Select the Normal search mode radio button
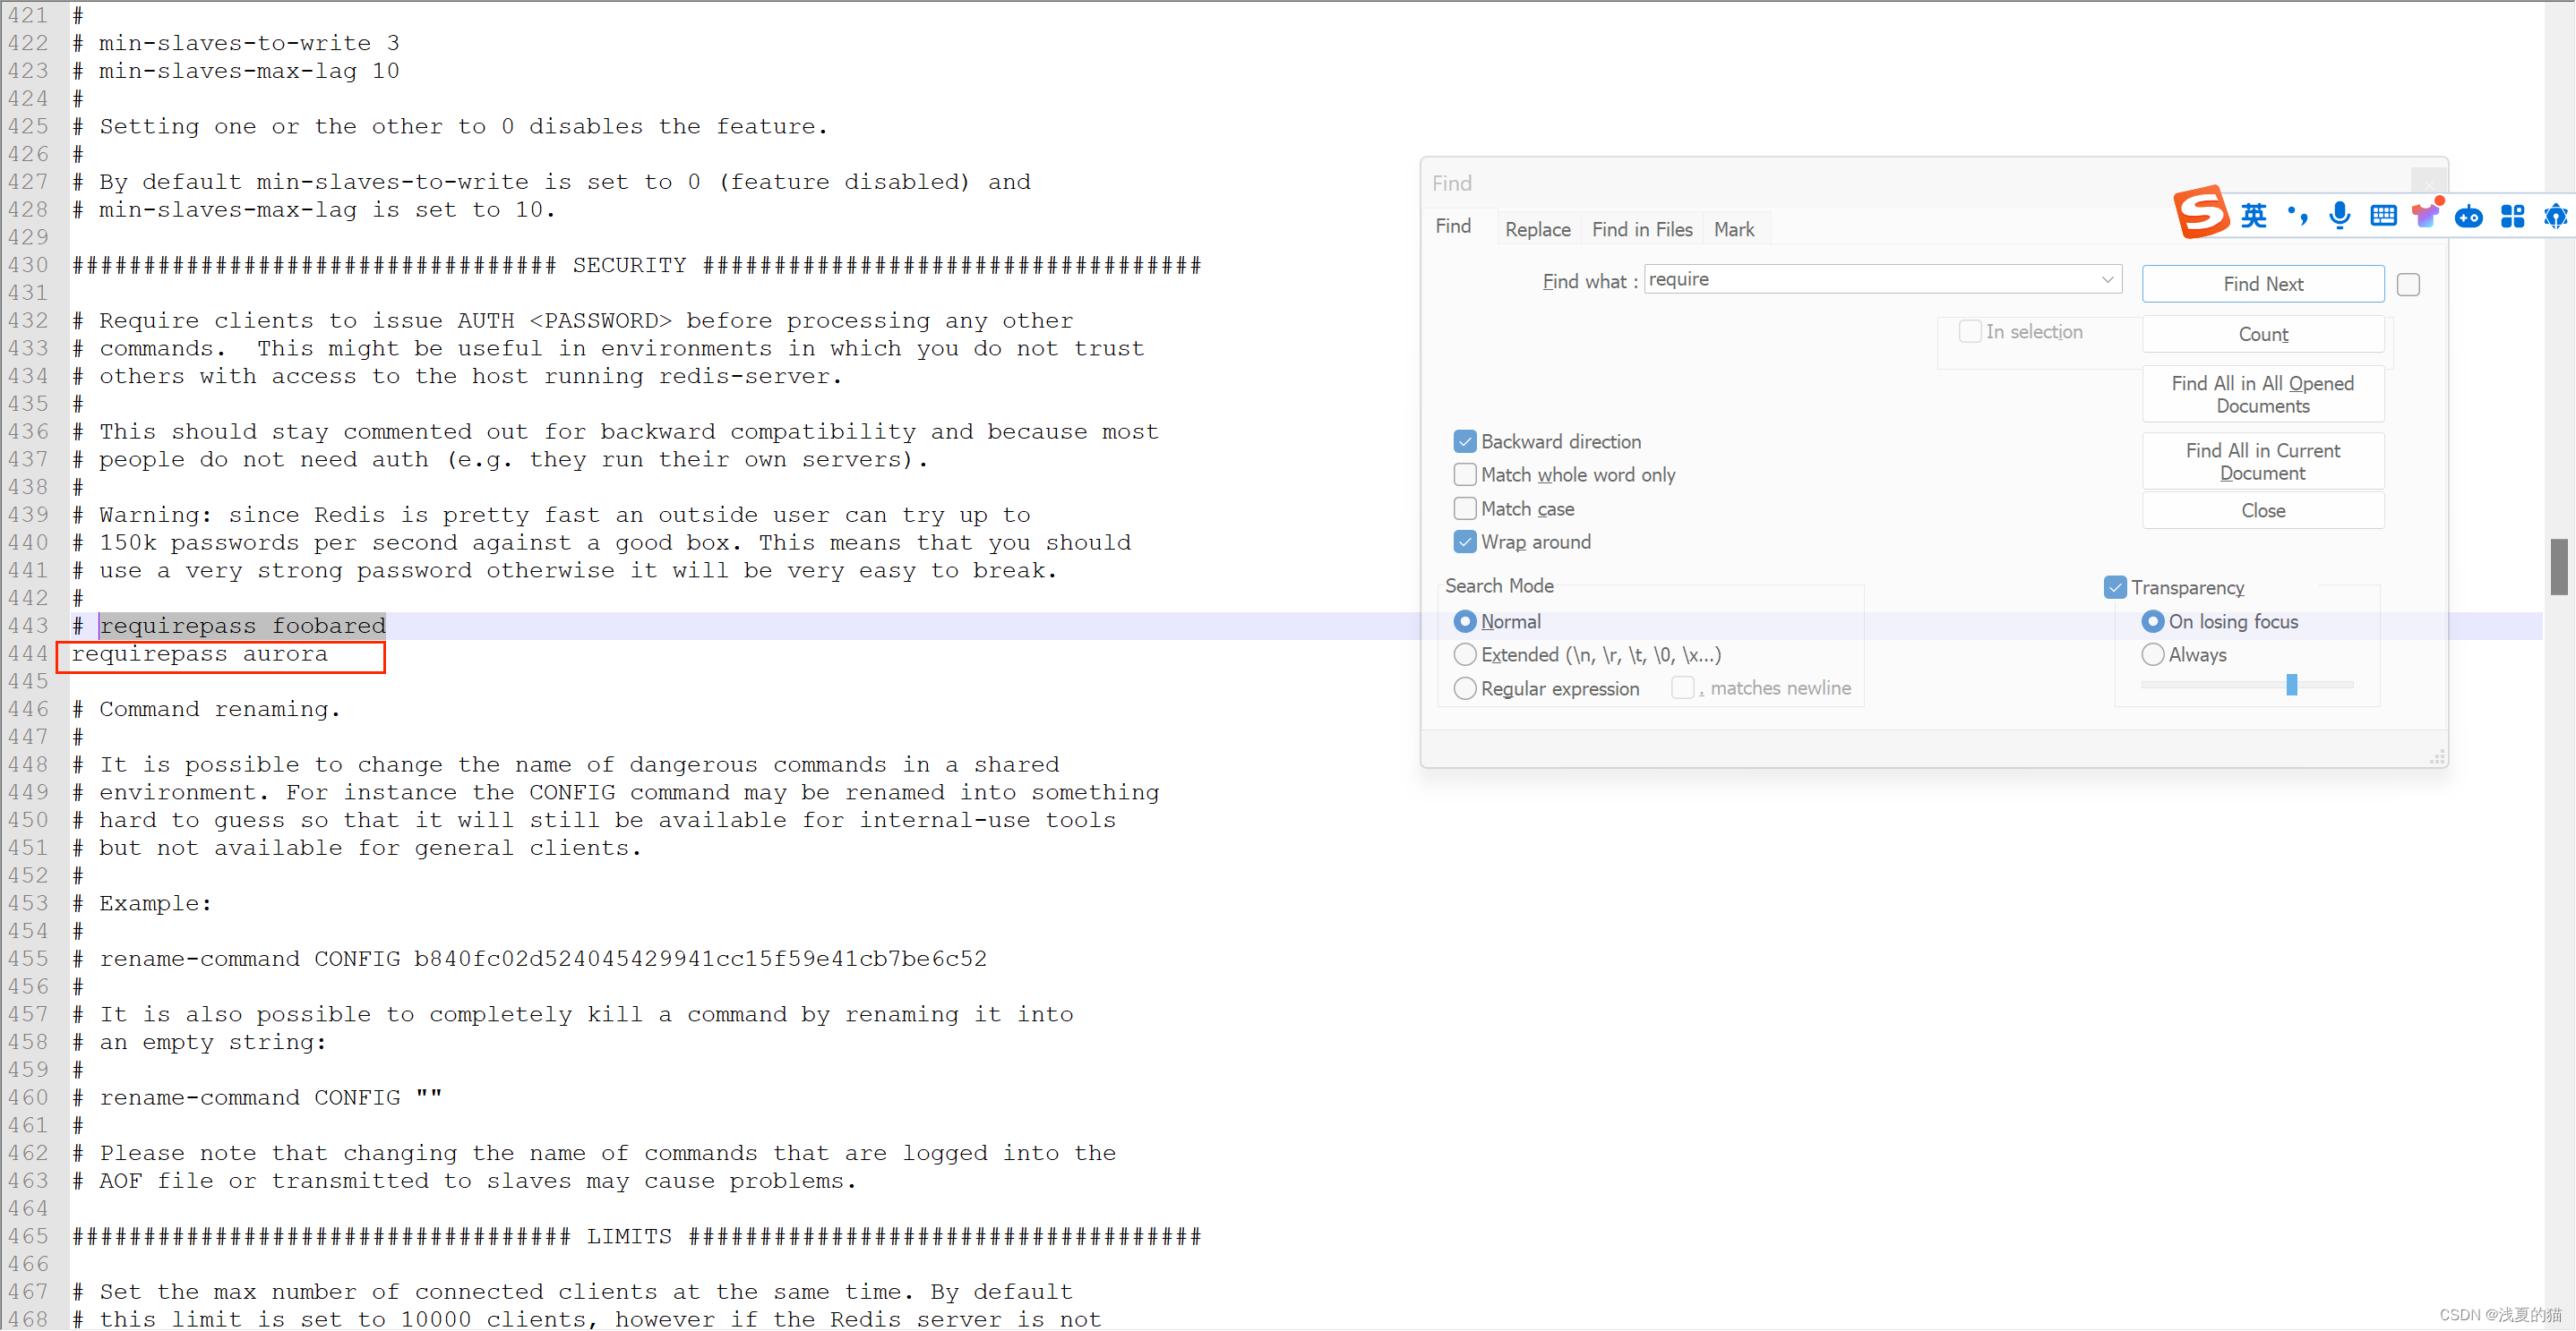The width and height of the screenshot is (2576, 1331). (x=1464, y=619)
